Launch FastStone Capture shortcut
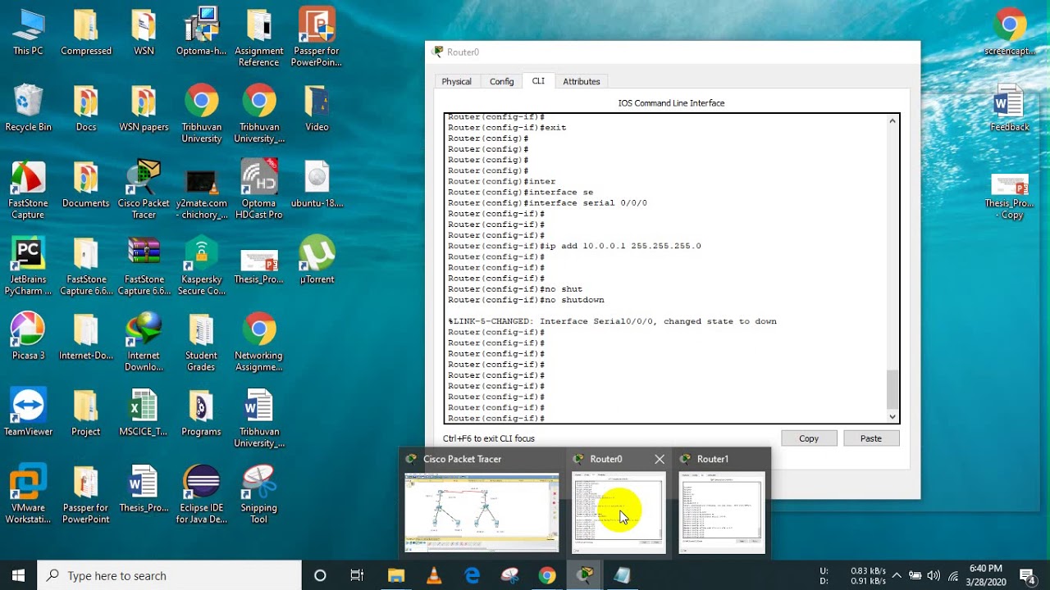This screenshot has width=1050, height=590. [28, 190]
